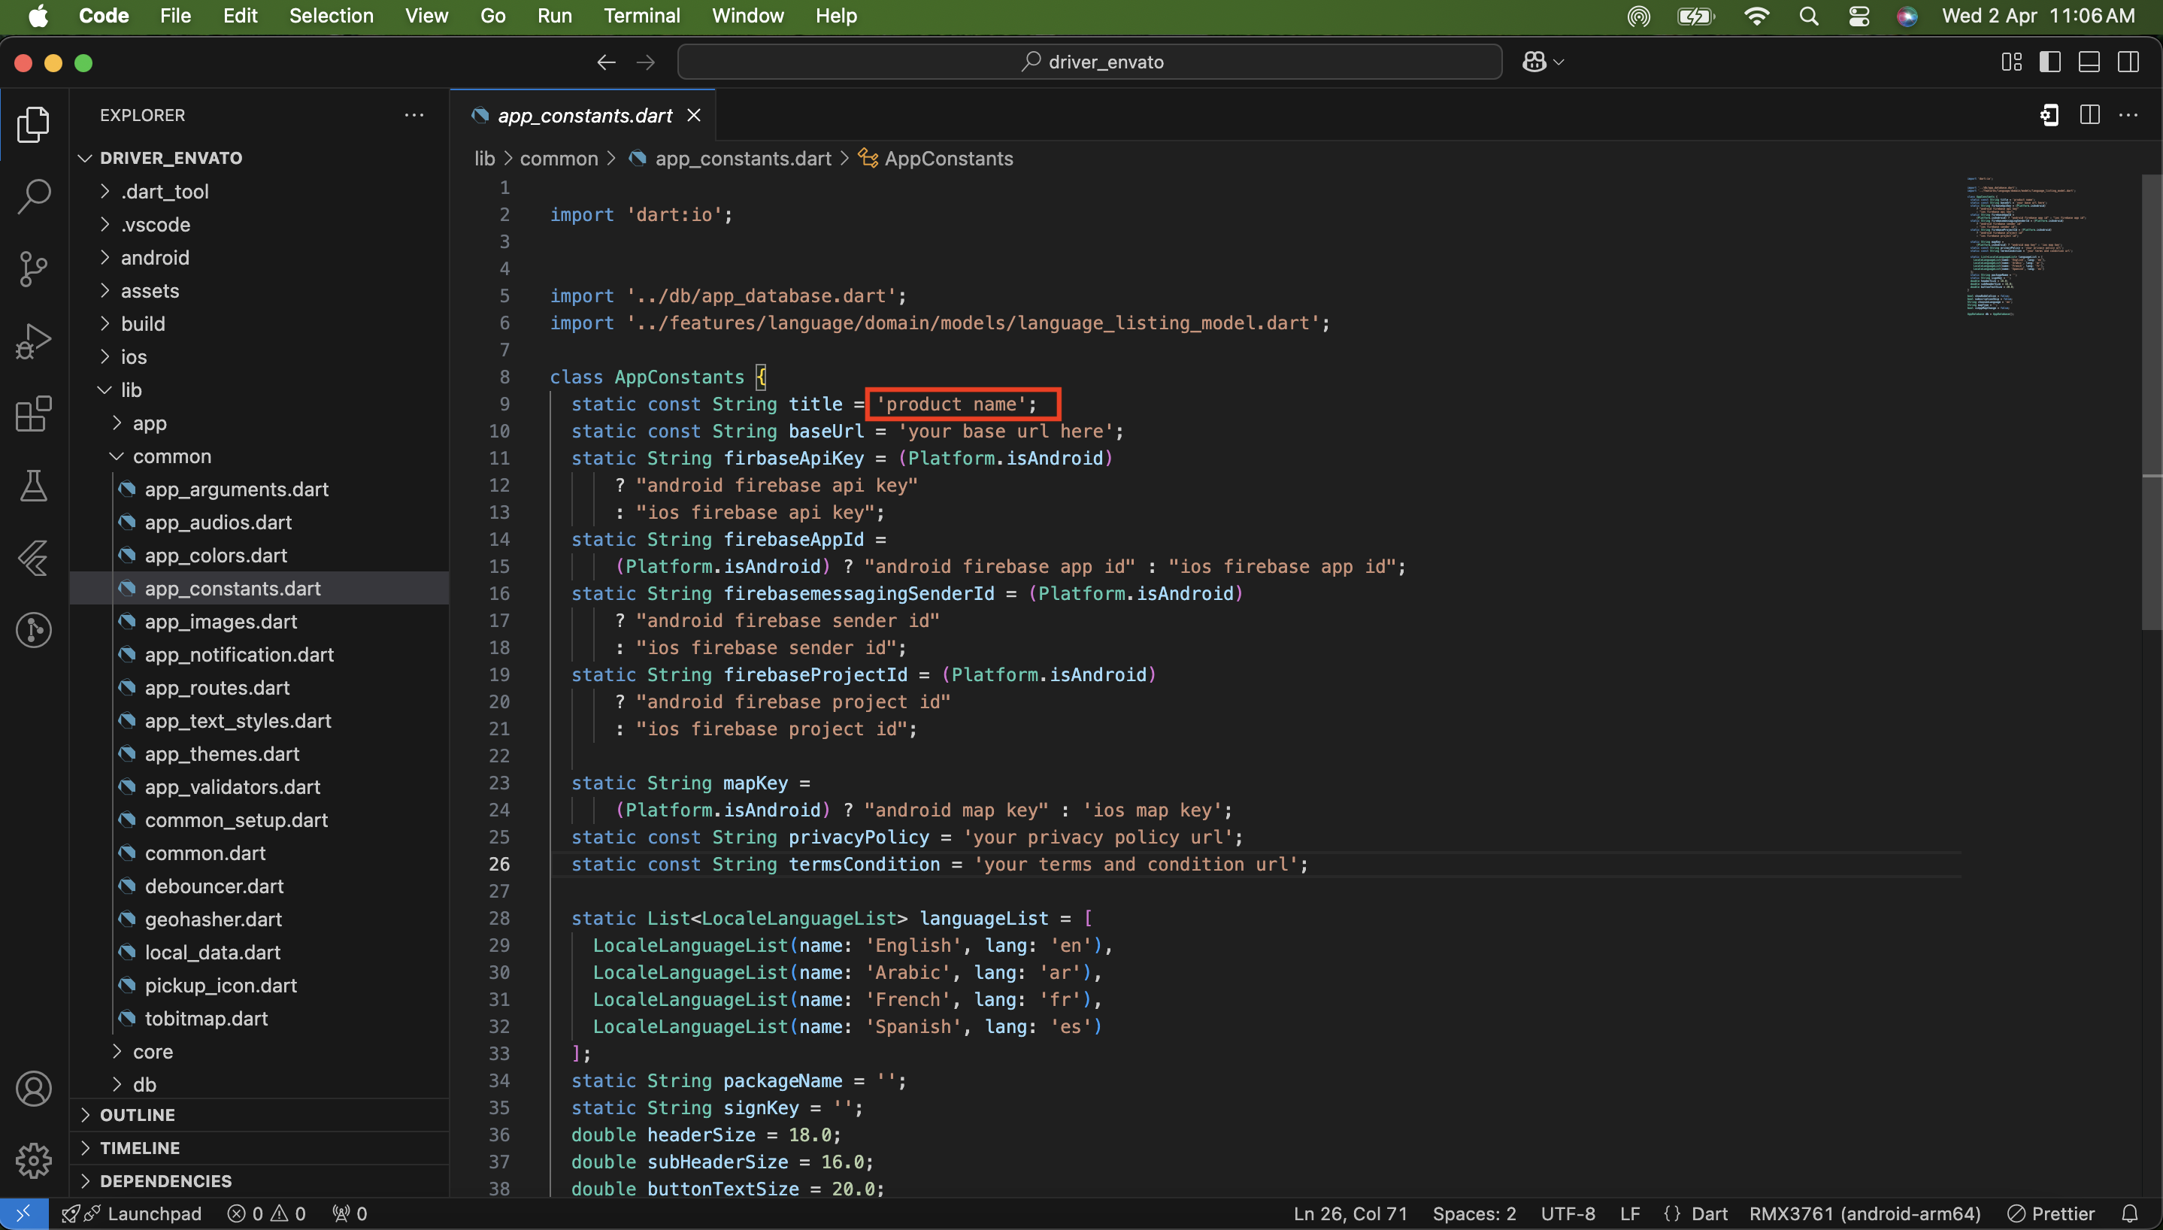Open the Explorer view in activity bar
The image size is (2163, 1230).
point(34,124)
